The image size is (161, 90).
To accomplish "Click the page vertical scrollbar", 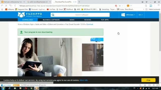I will [x=160, y=32].
